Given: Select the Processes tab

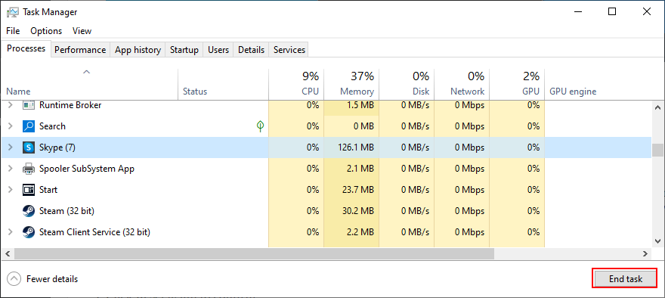Looking at the screenshot, I should tap(26, 48).
